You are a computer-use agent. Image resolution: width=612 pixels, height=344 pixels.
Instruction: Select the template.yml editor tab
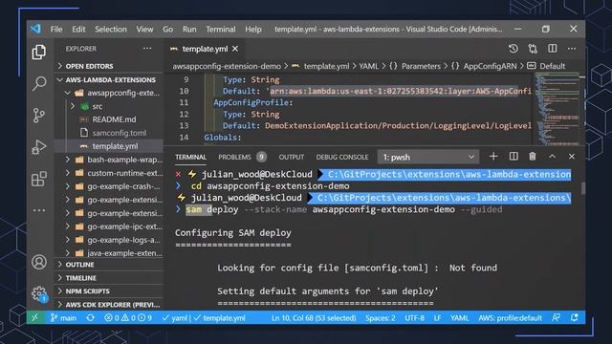[205, 49]
